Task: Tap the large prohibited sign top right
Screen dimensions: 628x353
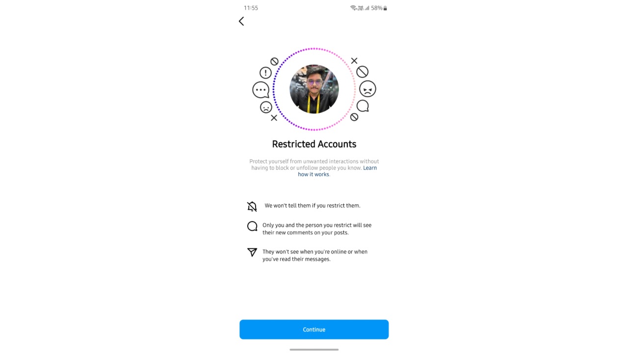Action: 362,72
